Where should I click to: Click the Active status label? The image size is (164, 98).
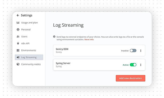(x=126, y=65)
